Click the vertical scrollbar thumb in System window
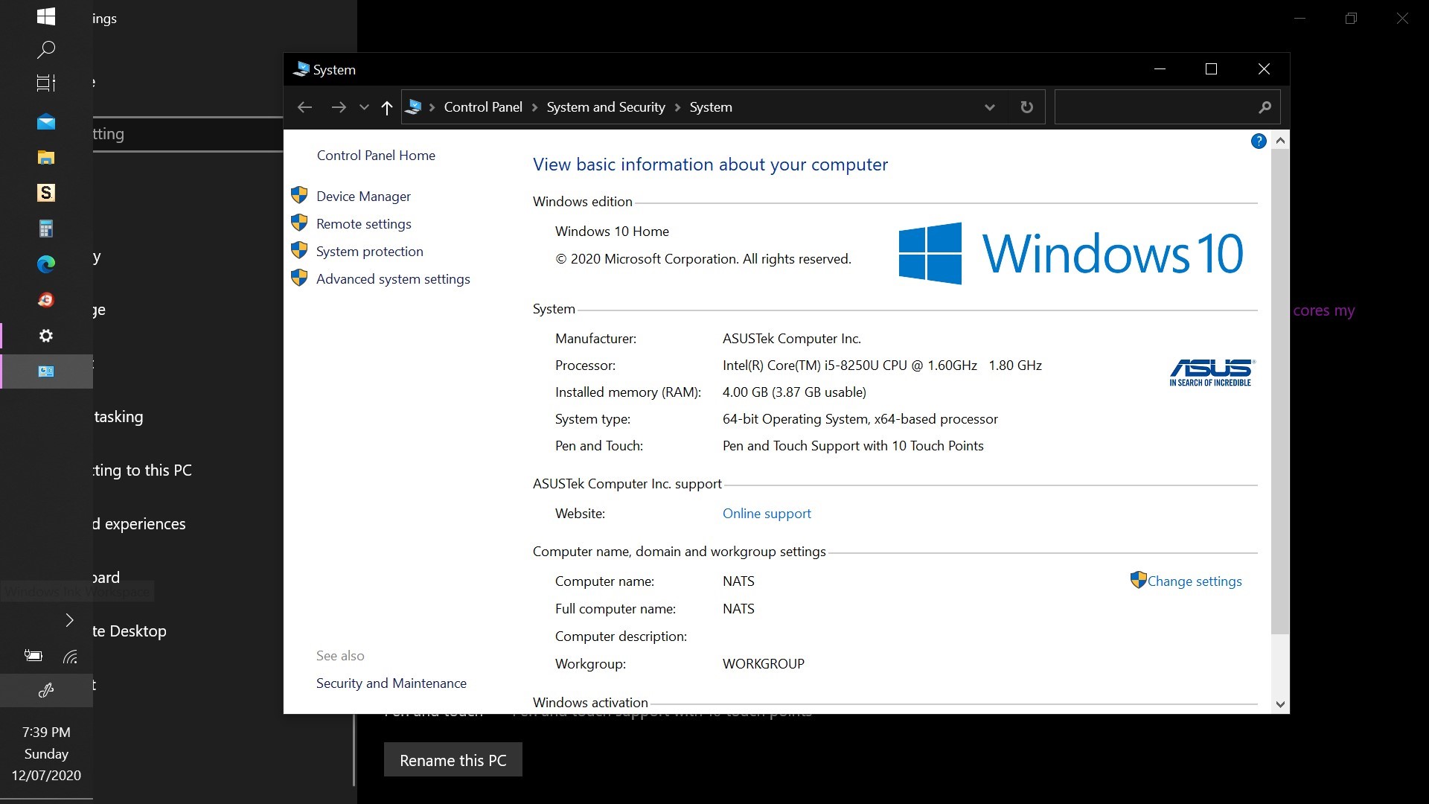This screenshot has width=1429, height=804. 1280,392
